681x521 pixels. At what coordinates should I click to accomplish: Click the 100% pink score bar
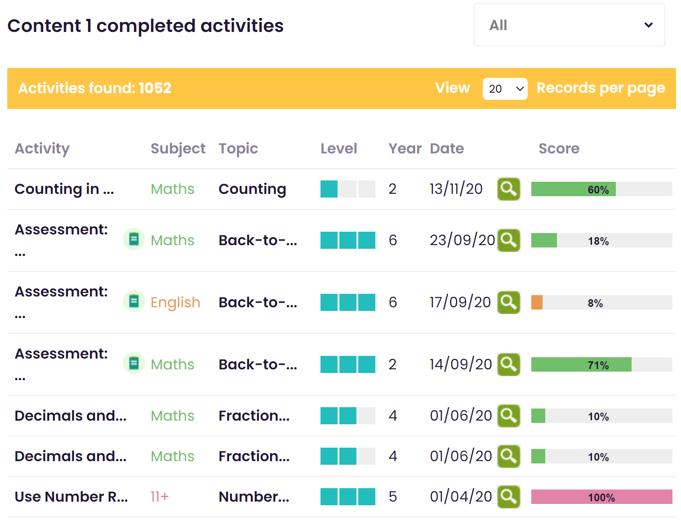click(601, 497)
